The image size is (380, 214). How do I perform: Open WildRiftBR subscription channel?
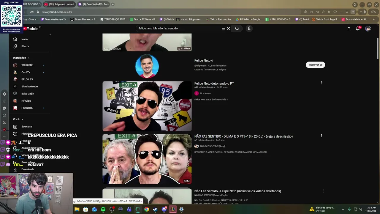tap(27, 65)
